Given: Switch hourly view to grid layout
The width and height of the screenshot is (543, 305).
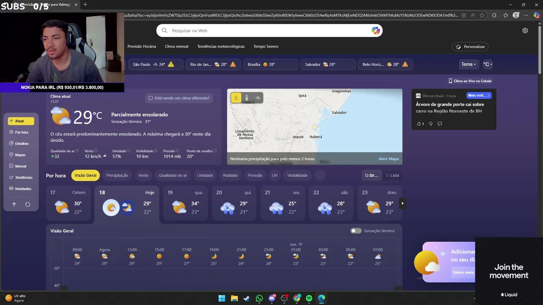Looking at the screenshot, I should (372, 175).
